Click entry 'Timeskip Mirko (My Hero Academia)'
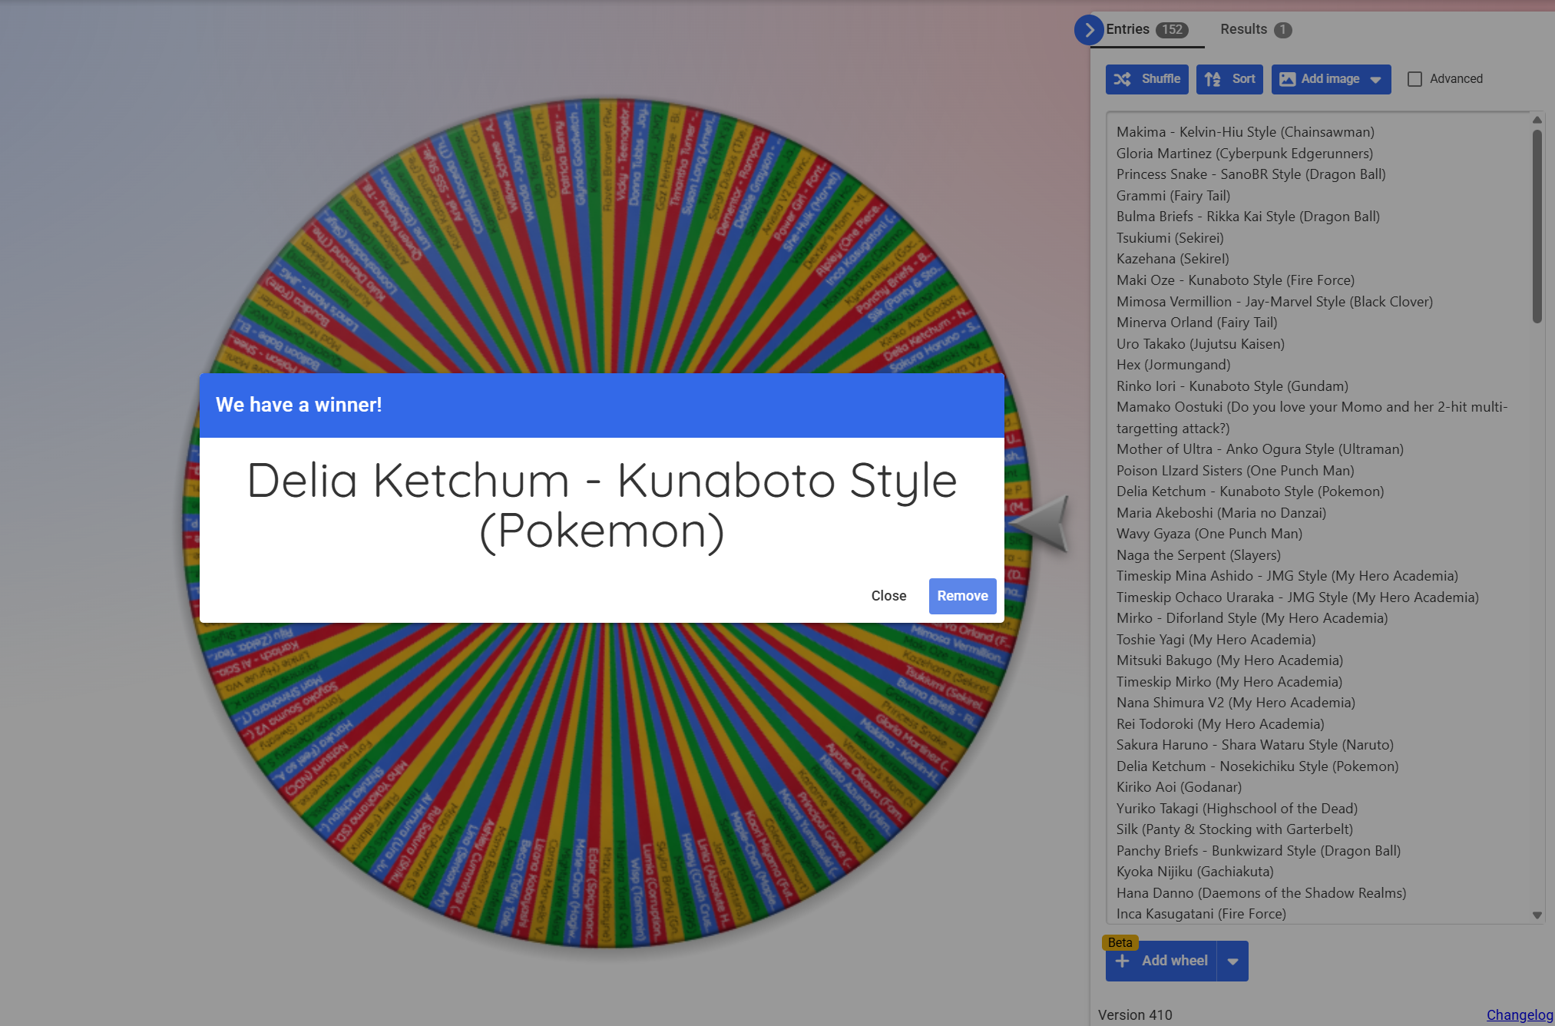The height and width of the screenshot is (1026, 1555). [1229, 682]
